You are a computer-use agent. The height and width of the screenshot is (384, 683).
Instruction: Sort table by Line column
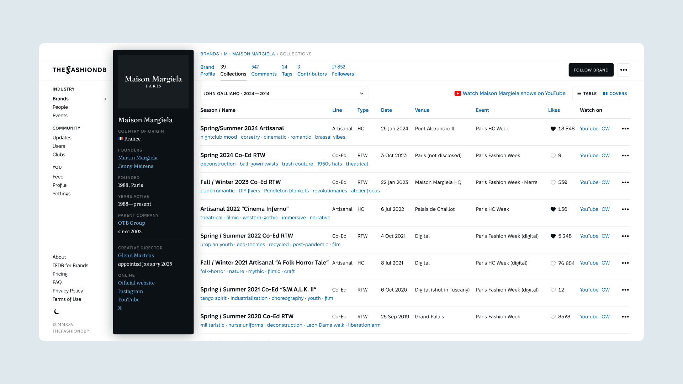tap(337, 110)
